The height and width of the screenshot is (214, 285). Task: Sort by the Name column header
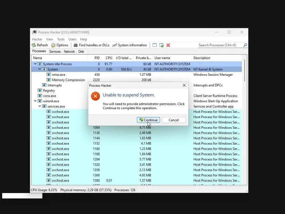click(59, 58)
